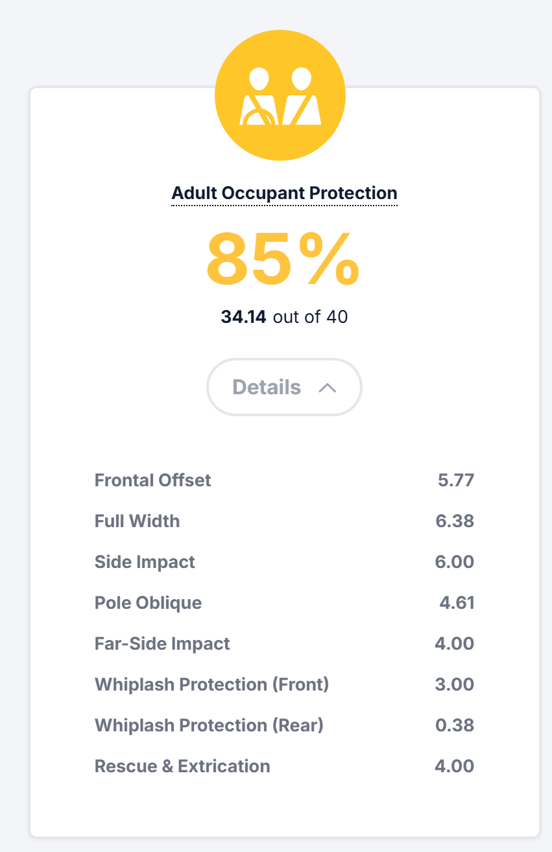Select the Frontal Offset row label
Image resolution: width=552 pixels, height=852 pixels.
153,480
